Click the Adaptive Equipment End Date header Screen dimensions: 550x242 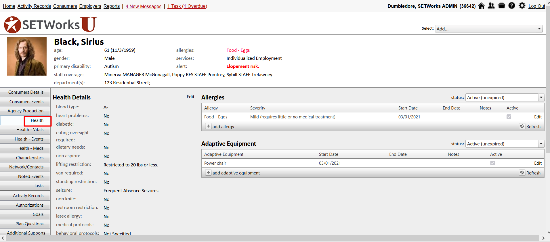coord(398,154)
